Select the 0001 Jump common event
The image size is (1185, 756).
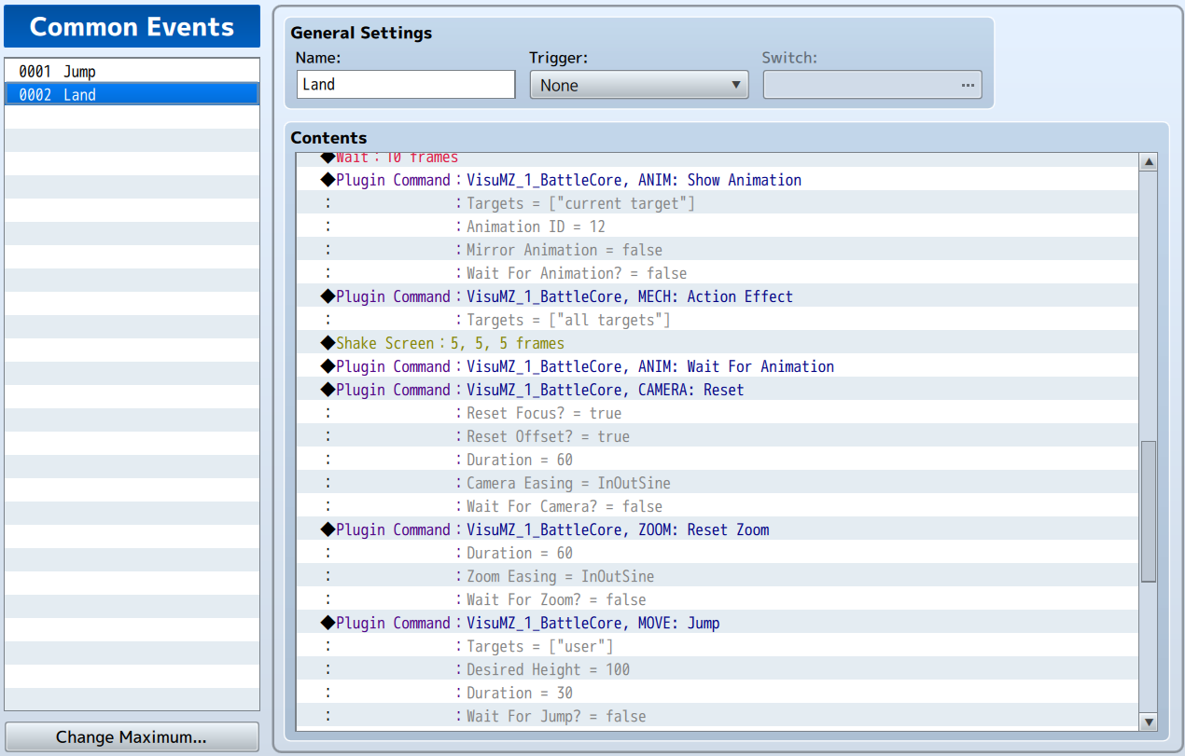(132, 71)
